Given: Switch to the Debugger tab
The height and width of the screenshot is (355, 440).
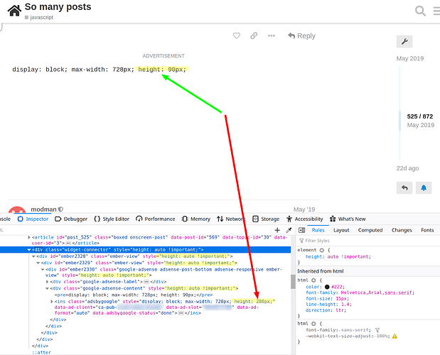Looking at the screenshot, I should point(71,219).
